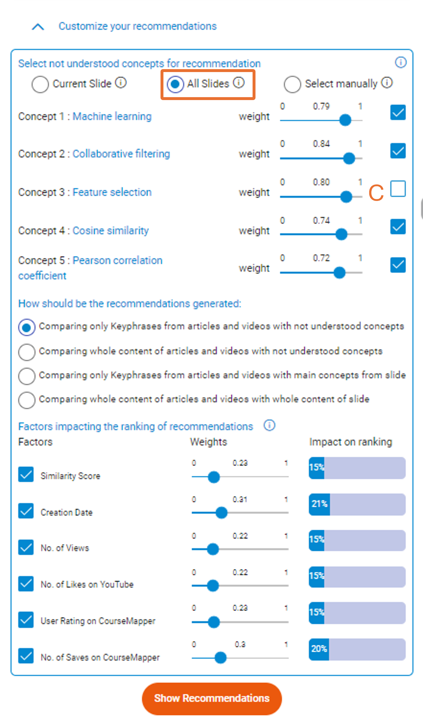Click info icon next to Current Slide
Viewport: 423px width, 722px height.
click(121, 83)
